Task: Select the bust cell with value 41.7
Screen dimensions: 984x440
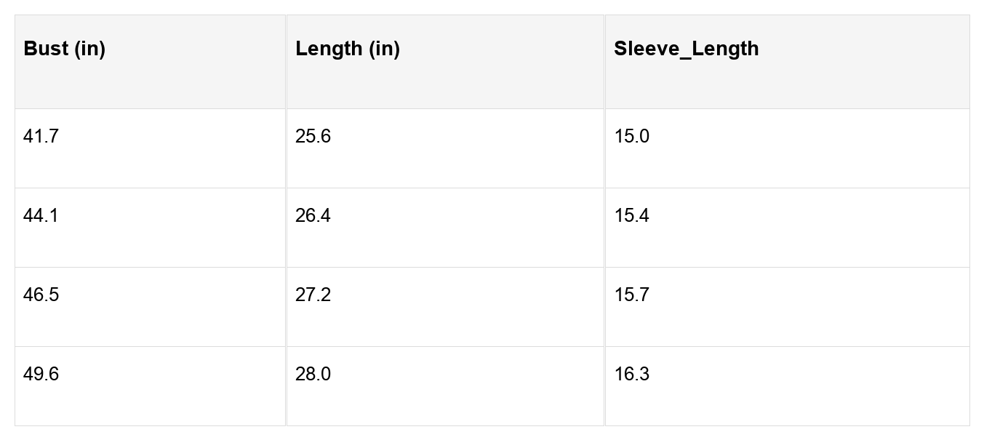Action: (x=41, y=137)
